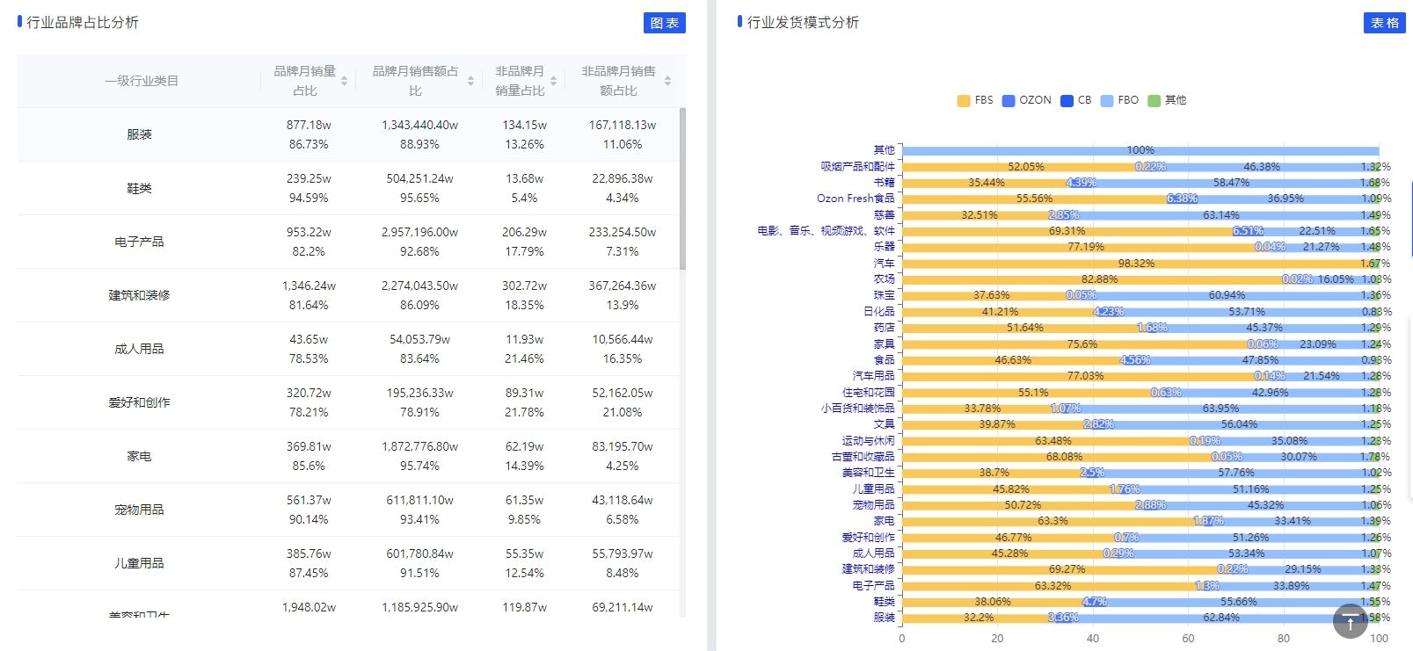Image resolution: width=1413 pixels, height=651 pixels.
Task: Select the 电子产品 table row
Action: [x=348, y=242]
